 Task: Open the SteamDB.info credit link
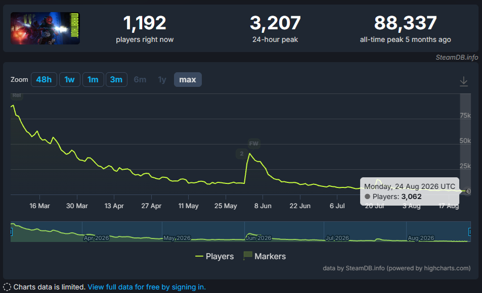[457, 58]
